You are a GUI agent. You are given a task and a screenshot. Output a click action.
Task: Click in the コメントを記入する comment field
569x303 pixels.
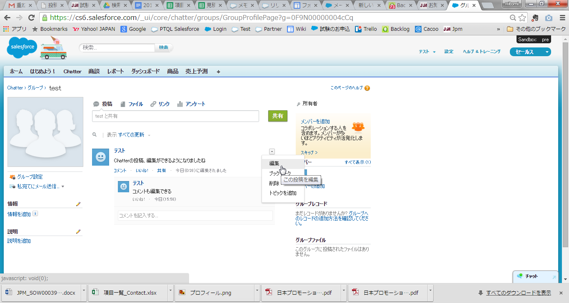[x=195, y=216]
